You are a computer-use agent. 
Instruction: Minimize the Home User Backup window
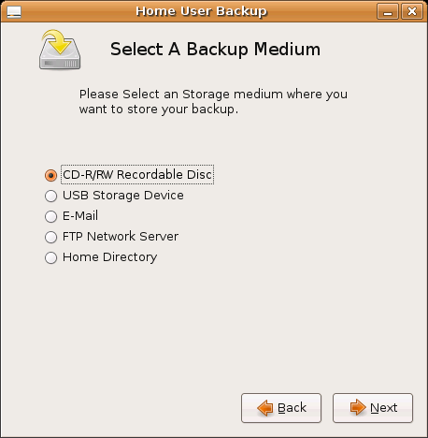tap(388, 12)
